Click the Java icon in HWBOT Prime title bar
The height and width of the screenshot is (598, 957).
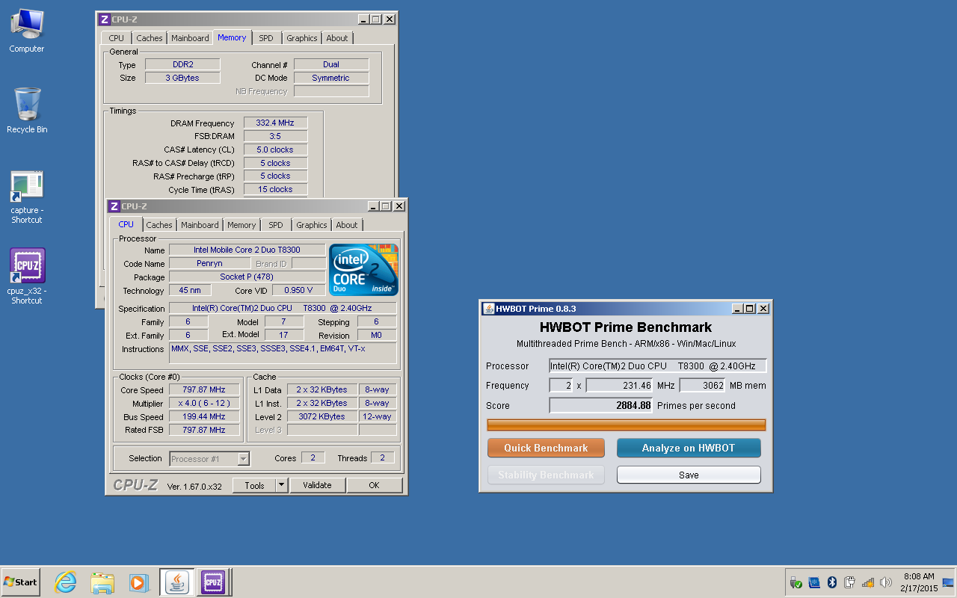tap(489, 309)
